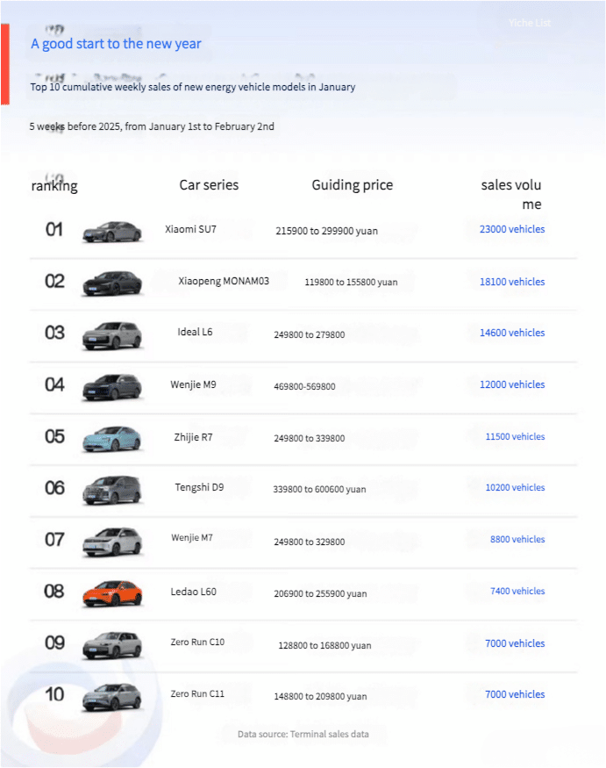Select the 'Zhijie R7' name text
The image size is (606, 768).
(193, 437)
